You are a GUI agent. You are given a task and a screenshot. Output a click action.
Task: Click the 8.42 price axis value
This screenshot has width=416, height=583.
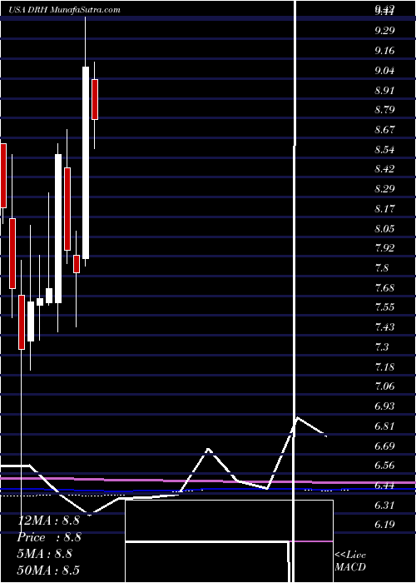click(384, 169)
